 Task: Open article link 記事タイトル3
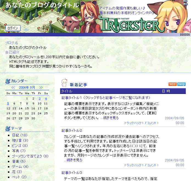(72, 173)
